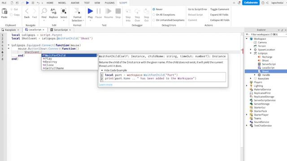Collapse the Hide Code Example section
Image resolution: width=287 pixels, height=161 pixels.
click(102, 70)
